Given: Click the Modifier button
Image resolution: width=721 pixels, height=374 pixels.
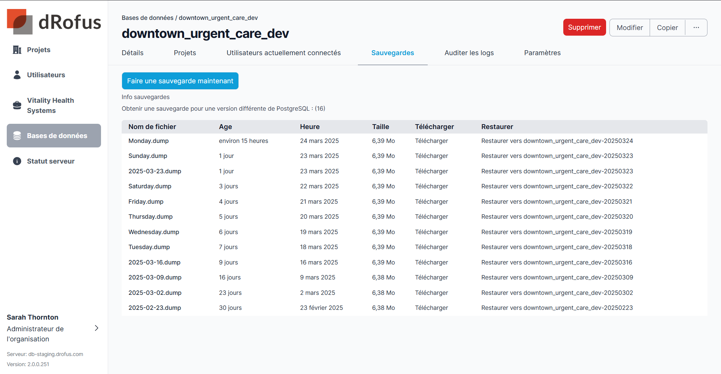Looking at the screenshot, I should (x=629, y=28).
